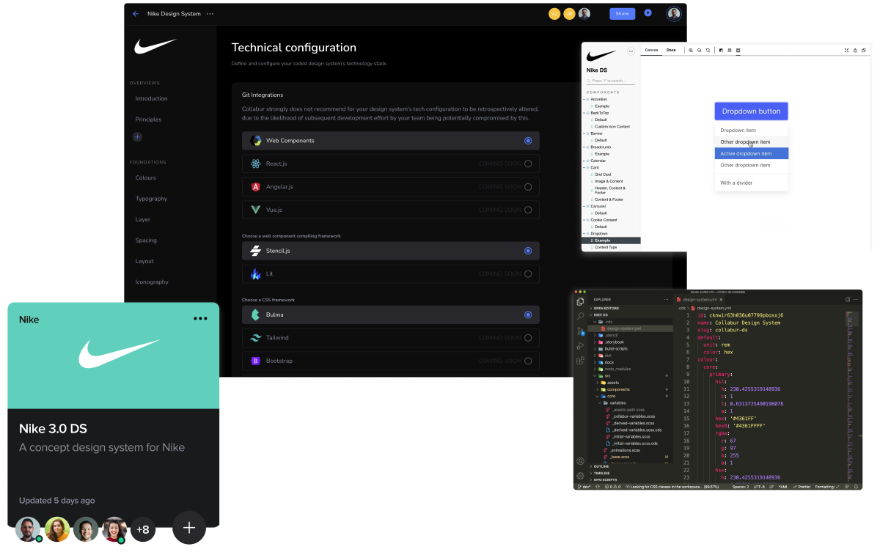Select the React.js radio button
The height and width of the screenshot is (555, 880).
[x=528, y=163]
